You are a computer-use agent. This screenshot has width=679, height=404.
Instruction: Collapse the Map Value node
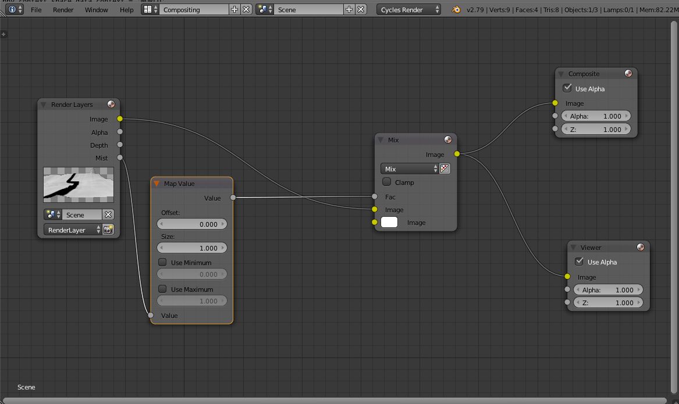(x=157, y=184)
